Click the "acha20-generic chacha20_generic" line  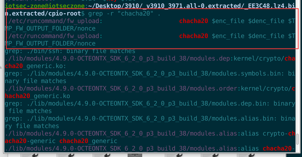pos(61,141)
